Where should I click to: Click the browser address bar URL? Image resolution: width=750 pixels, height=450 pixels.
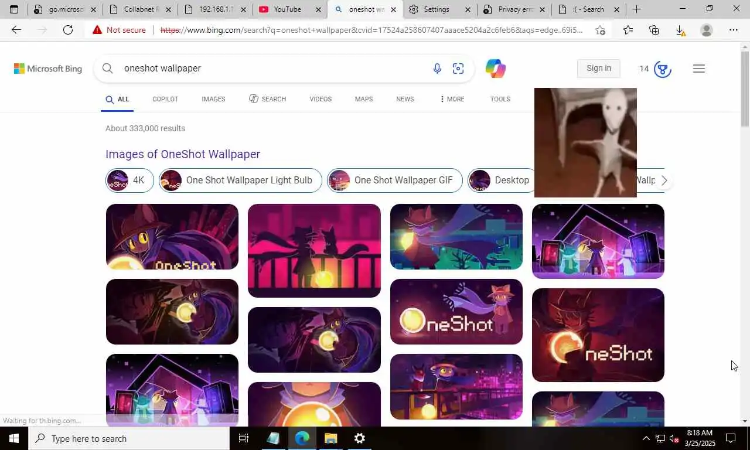pyautogui.click(x=371, y=30)
